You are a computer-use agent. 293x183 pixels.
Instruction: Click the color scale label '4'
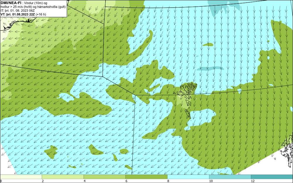(x=85, y=181)
